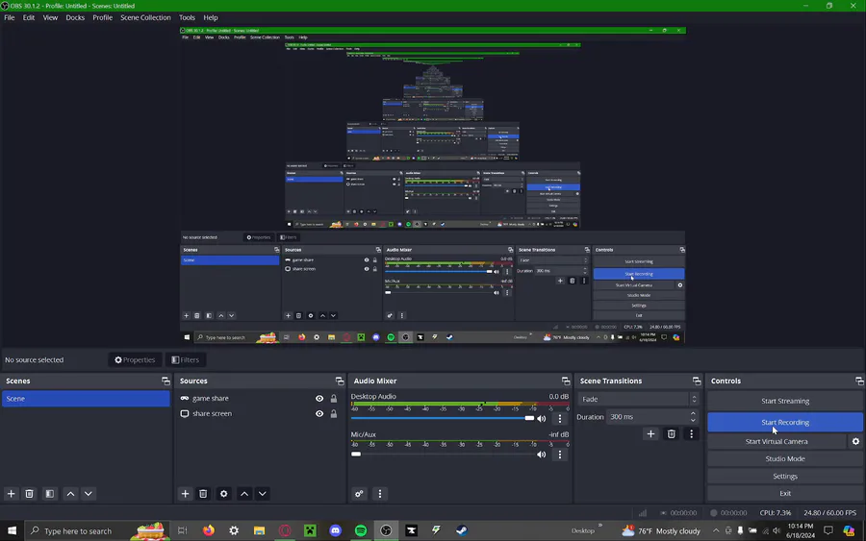Screen dimensions: 866x541
Task: Open source Properties button
Action: 135,360
